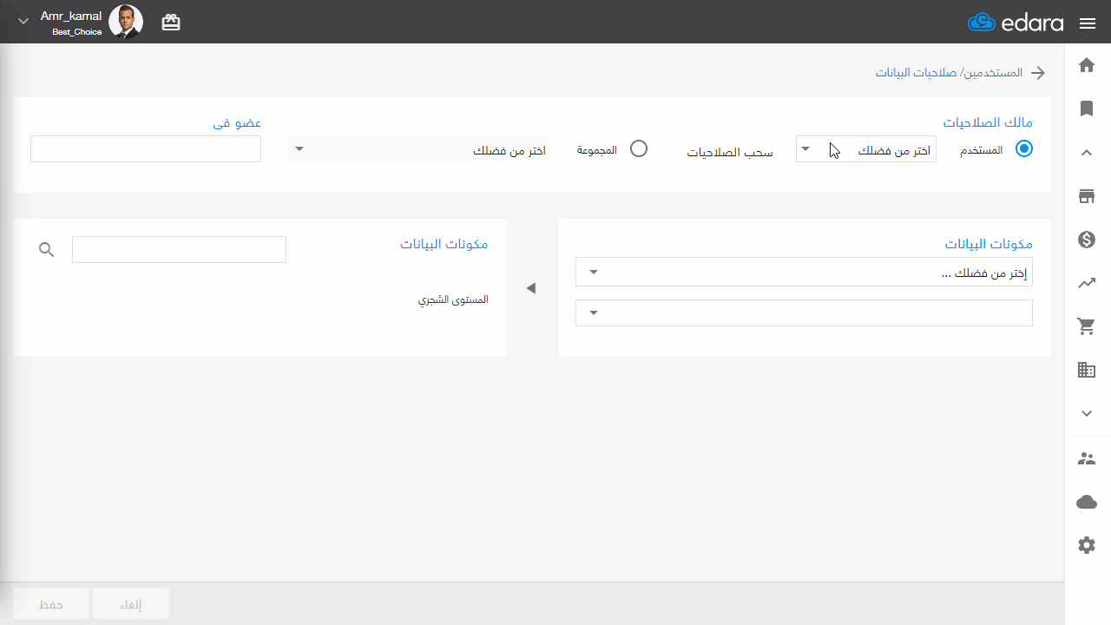The image size is (1111, 625).
Task: Expand sidebar section with down chevron
Action: (x=1087, y=414)
